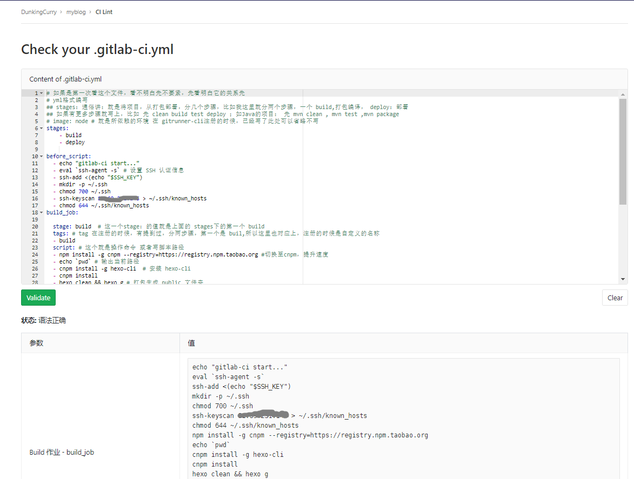Viewport: 634px width, 479px height.
Task: Click the editor scrollbar up arrow
Action: pyautogui.click(x=623, y=93)
